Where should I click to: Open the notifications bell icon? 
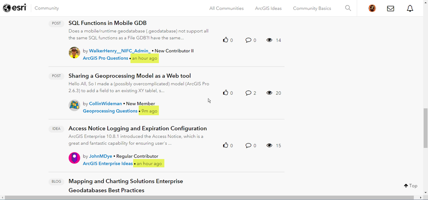[410, 8]
